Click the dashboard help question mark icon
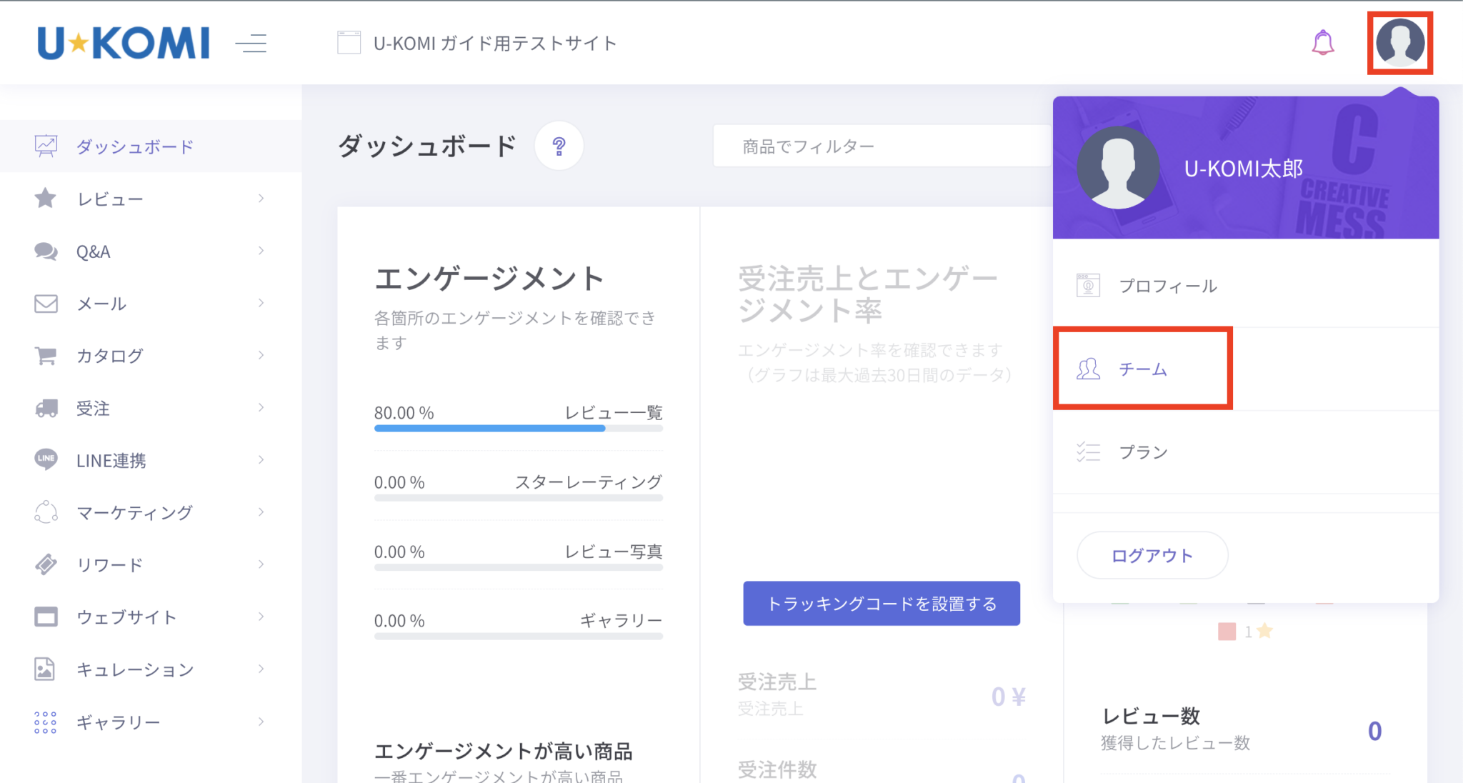The width and height of the screenshot is (1463, 783). click(x=559, y=146)
